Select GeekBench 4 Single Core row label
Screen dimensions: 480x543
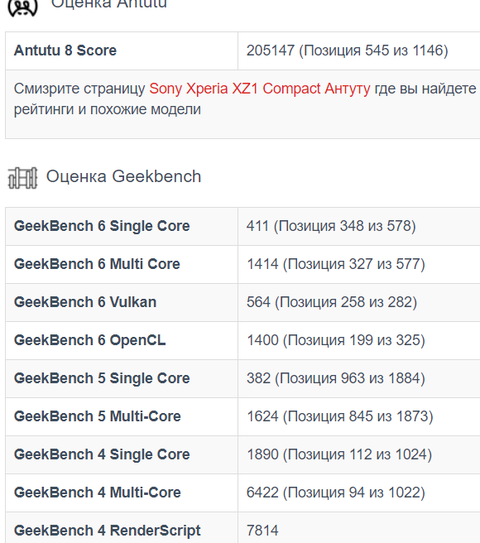click(x=102, y=454)
